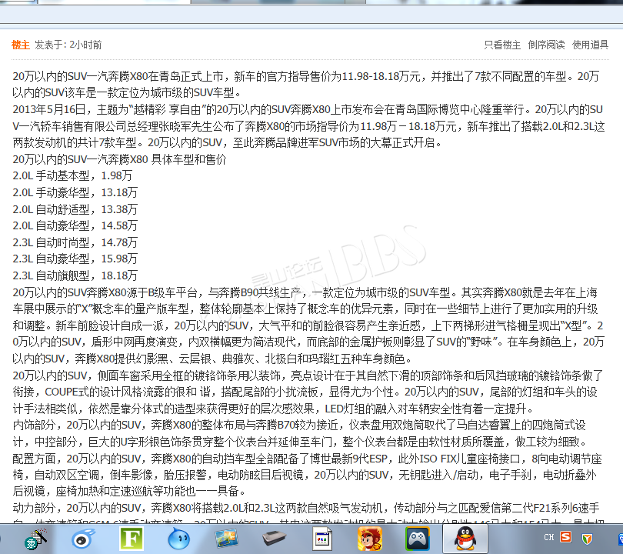Open the 使用道具 link
This screenshot has width=623, height=554.
[590, 45]
